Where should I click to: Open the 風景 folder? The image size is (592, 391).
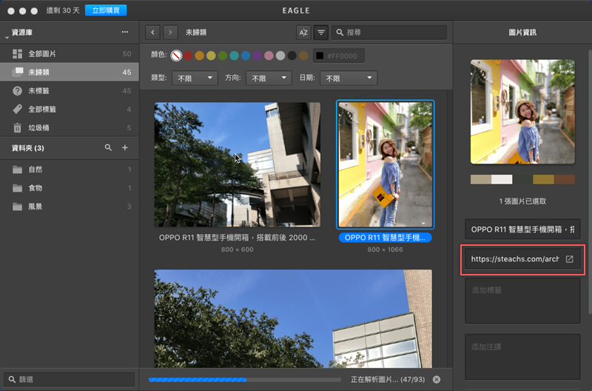(x=35, y=206)
